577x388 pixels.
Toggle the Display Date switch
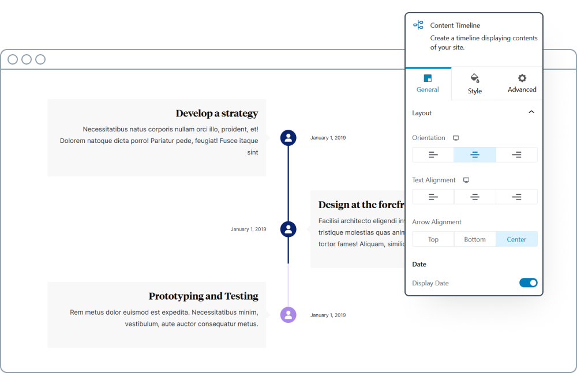coord(528,282)
